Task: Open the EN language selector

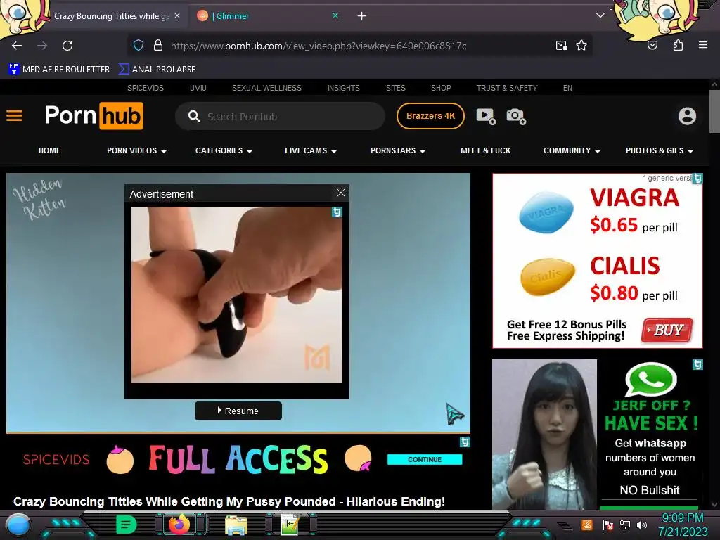Action: pos(567,88)
